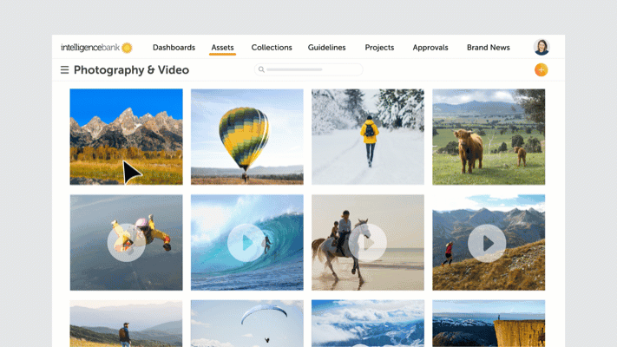Open the yellow jacket snow walker photo

click(368, 136)
